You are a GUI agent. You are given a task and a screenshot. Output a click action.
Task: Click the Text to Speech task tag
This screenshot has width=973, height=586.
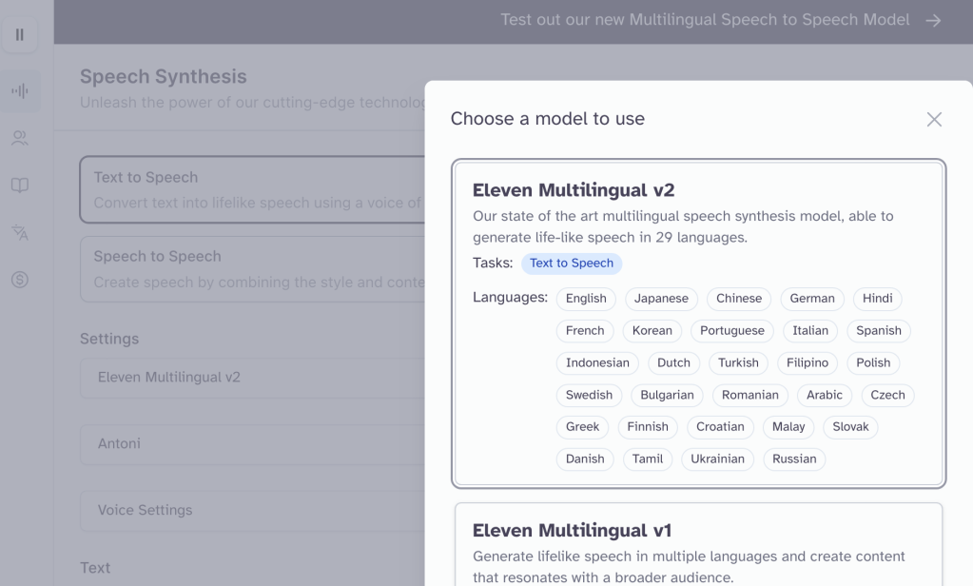(572, 264)
